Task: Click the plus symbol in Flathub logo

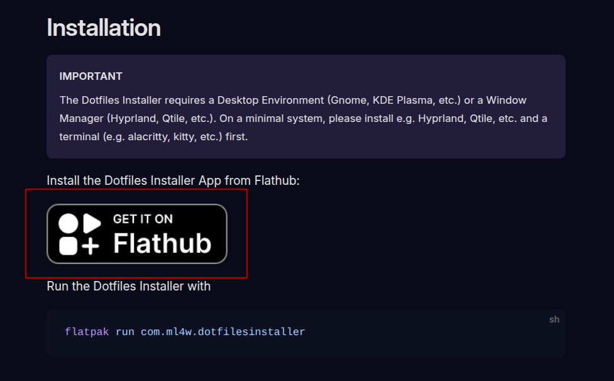Action: pyautogui.click(x=91, y=246)
